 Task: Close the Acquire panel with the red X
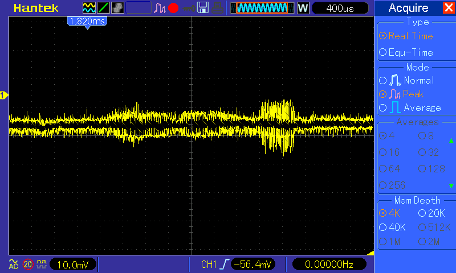pos(449,7)
